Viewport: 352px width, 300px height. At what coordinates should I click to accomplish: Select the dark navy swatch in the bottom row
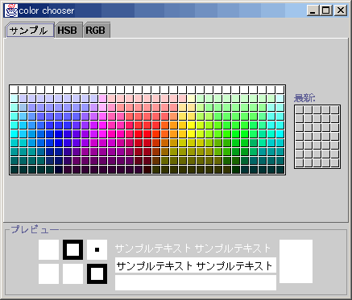point(58,170)
